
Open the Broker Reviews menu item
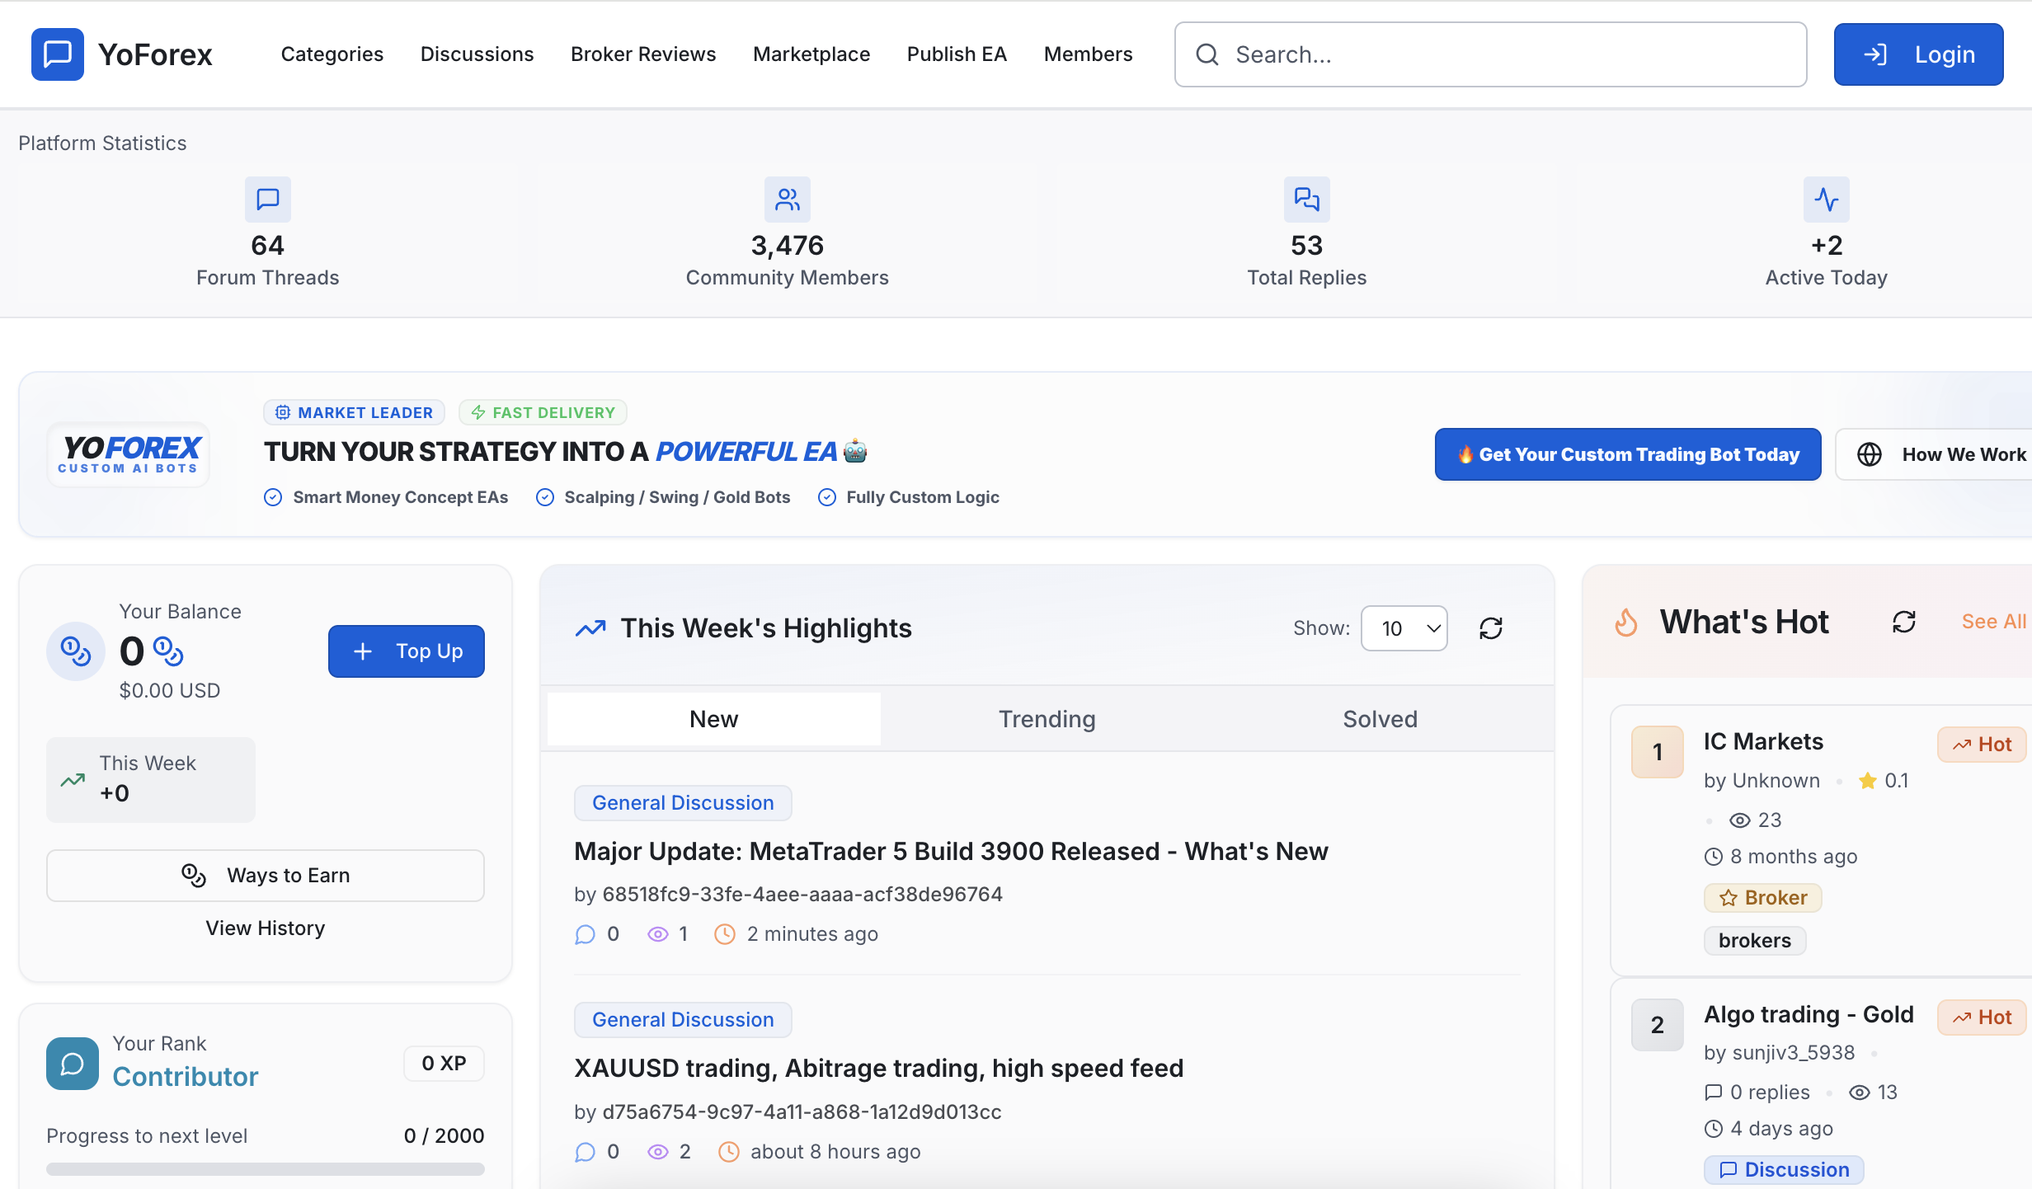[x=643, y=54]
